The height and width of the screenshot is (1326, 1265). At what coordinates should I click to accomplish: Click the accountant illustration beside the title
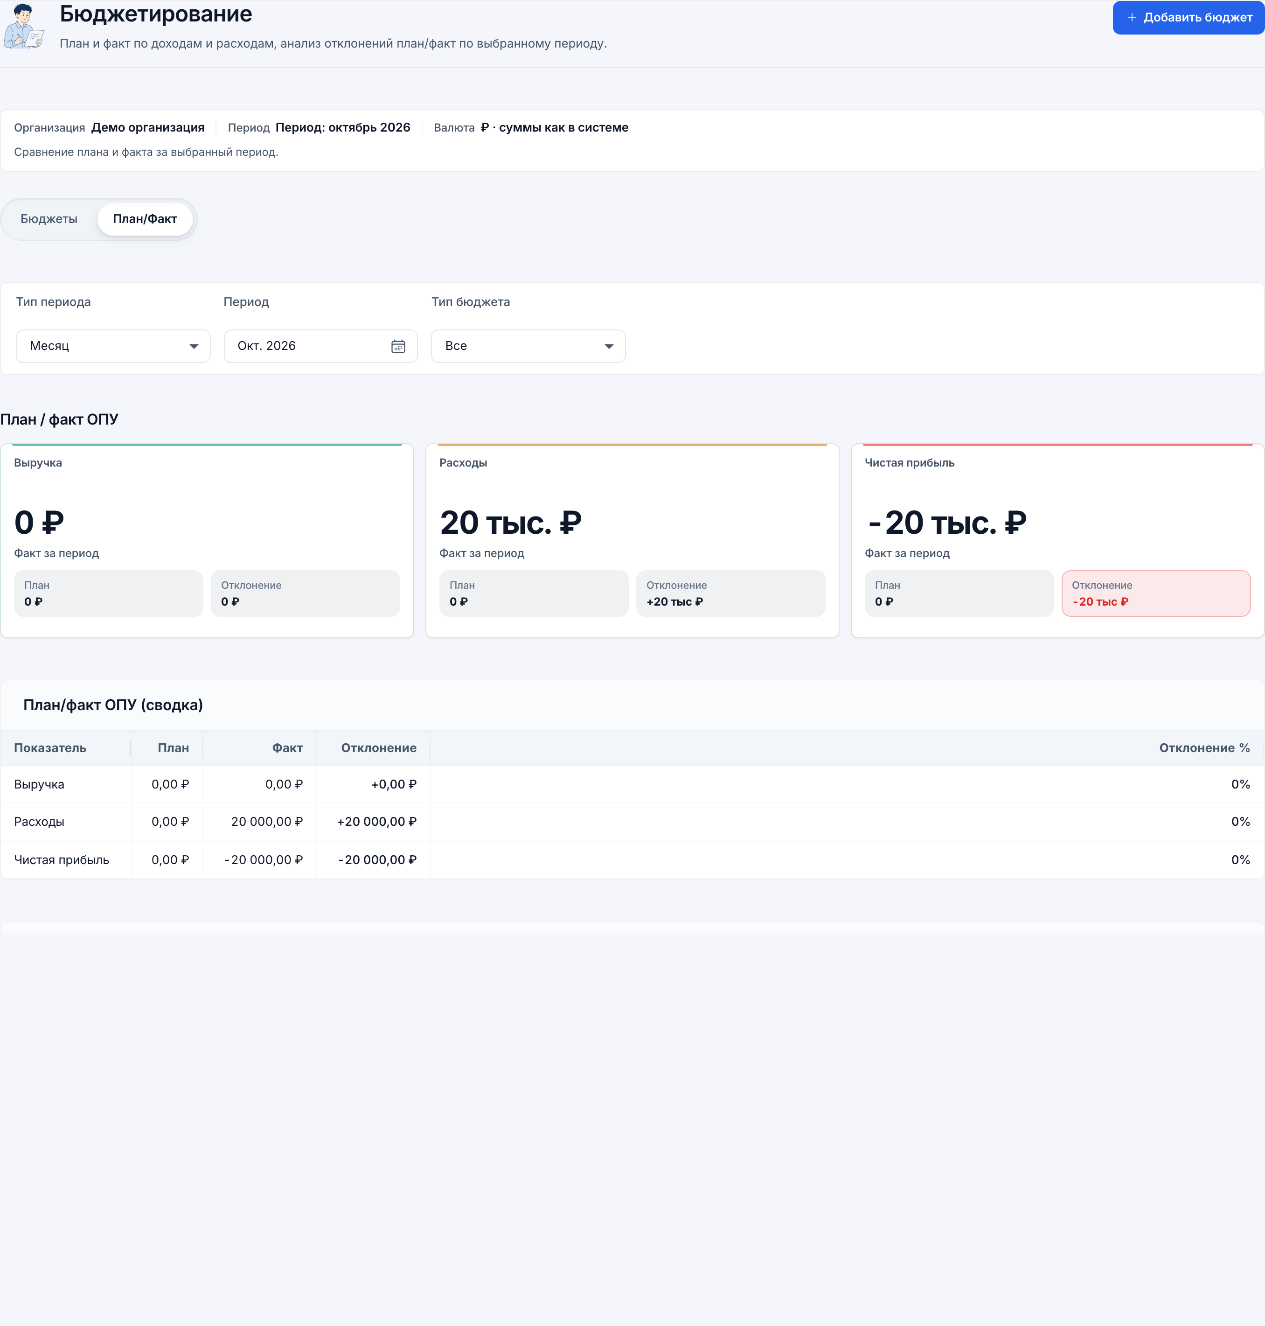24,27
